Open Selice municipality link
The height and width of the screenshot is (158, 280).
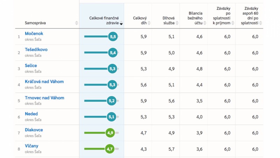click(x=31, y=66)
